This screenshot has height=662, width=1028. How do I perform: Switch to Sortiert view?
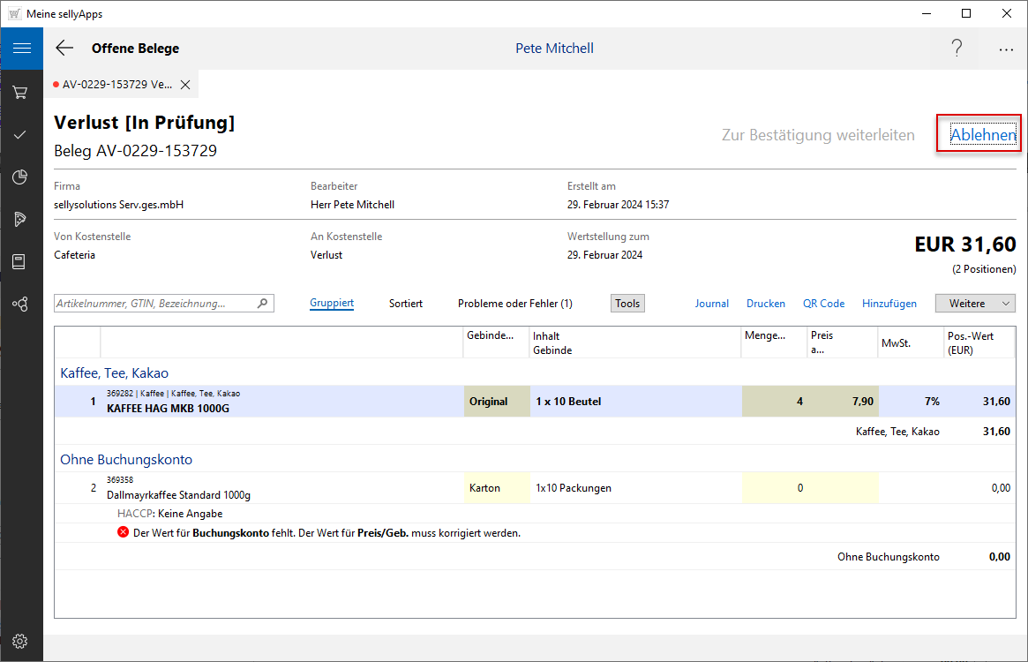(406, 304)
